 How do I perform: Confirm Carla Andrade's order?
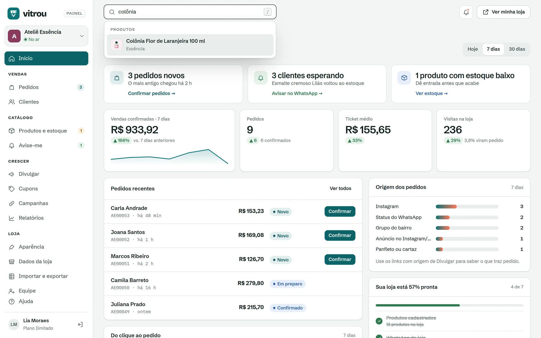point(340,212)
